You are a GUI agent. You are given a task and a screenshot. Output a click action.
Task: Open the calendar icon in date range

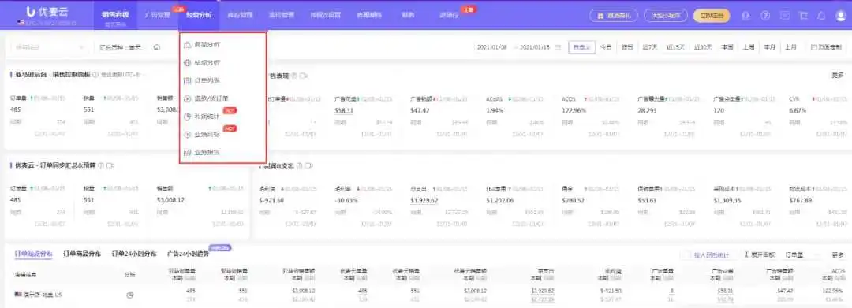[558, 47]
